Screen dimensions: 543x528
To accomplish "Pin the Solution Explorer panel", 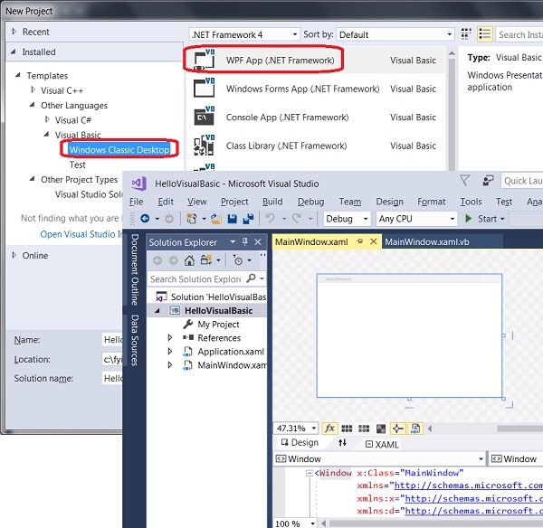I will coord(245,242).
